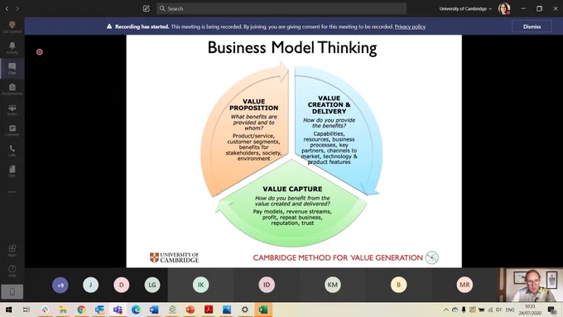Open Calendar in the Teams sidebar
Image resolution: width=563 pixels, height=317 pixels.
pos(12,130)
